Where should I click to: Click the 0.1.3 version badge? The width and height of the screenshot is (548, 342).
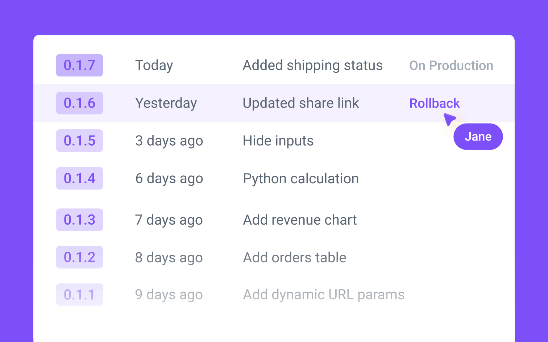pos(79,220)
